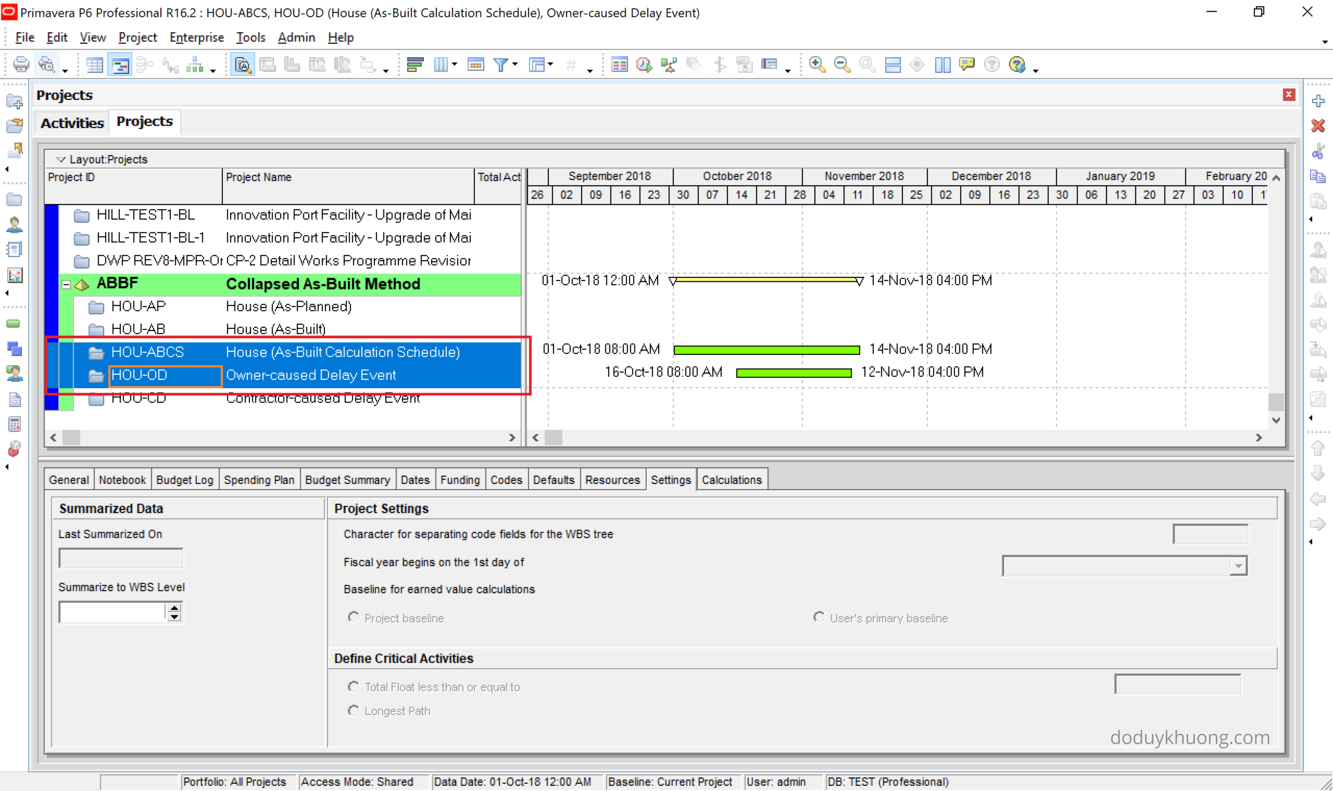Image resolution: width=1333 pixels, height=791 pixels.
Task: Click the Zoom Out magnifier icon
Action: 841,65
